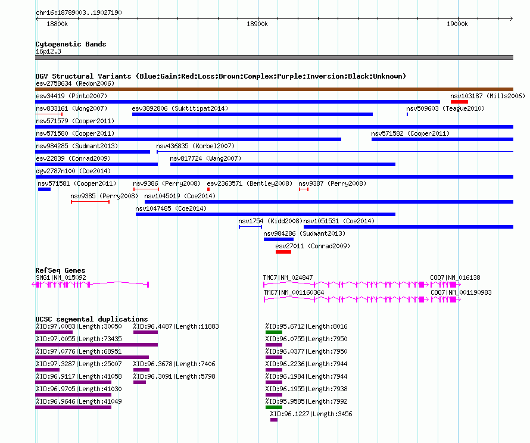530x443 pixels.
Task: Click the nsv571582 (Cooper2011) blue bar
Action: click(x=442, y=139)
